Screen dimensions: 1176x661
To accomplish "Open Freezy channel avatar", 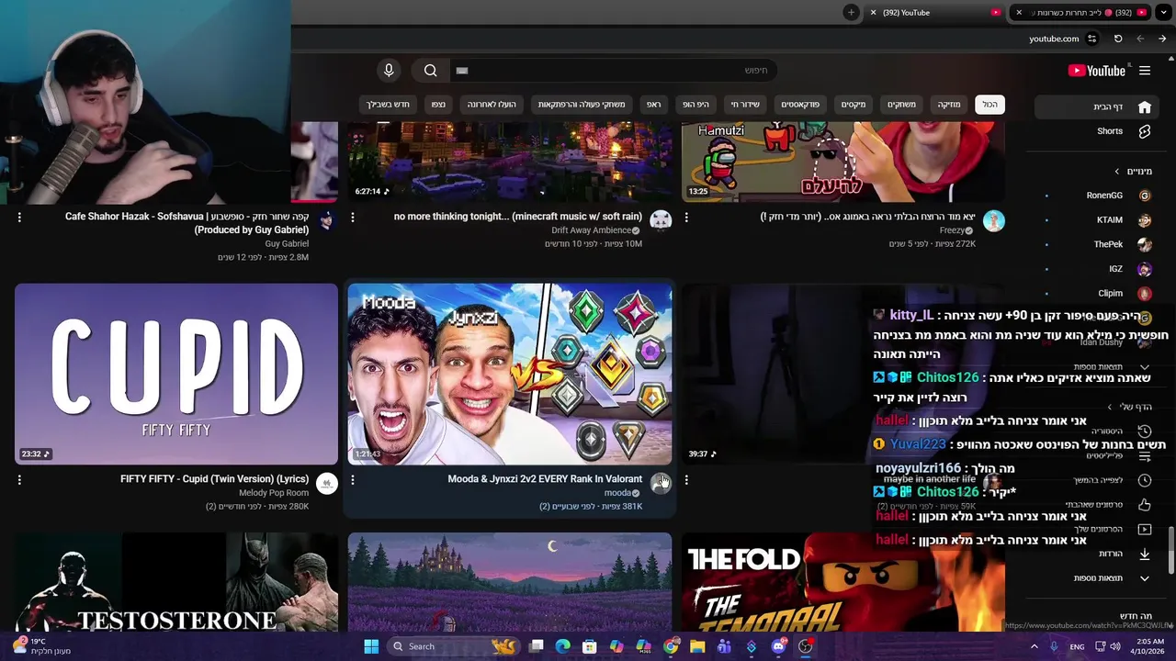I will coord(994,220).
